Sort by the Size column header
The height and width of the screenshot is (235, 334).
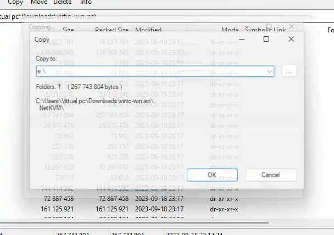coord(68,30)
